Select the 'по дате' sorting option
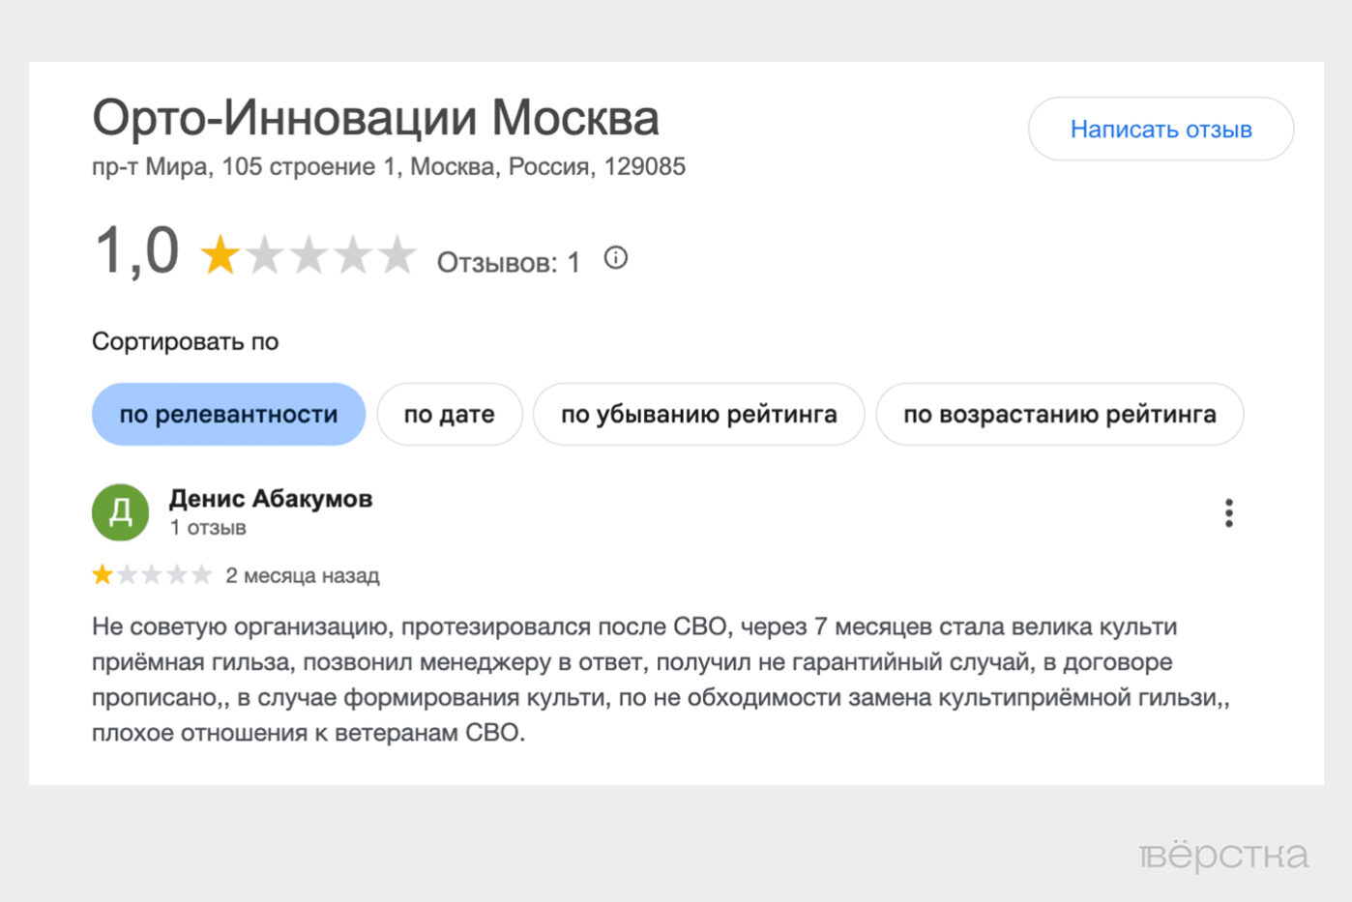Screen dimensions: 1352x902 450,414
